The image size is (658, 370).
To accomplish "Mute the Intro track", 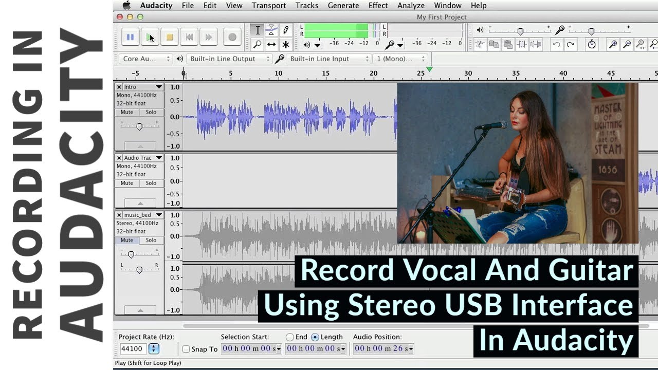I will (126, 112).
